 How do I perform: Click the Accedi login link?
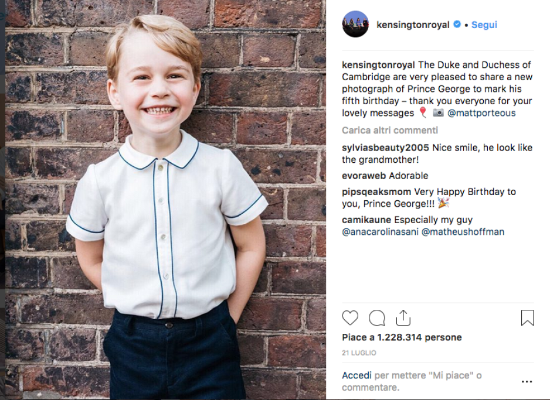pos(357,375)
